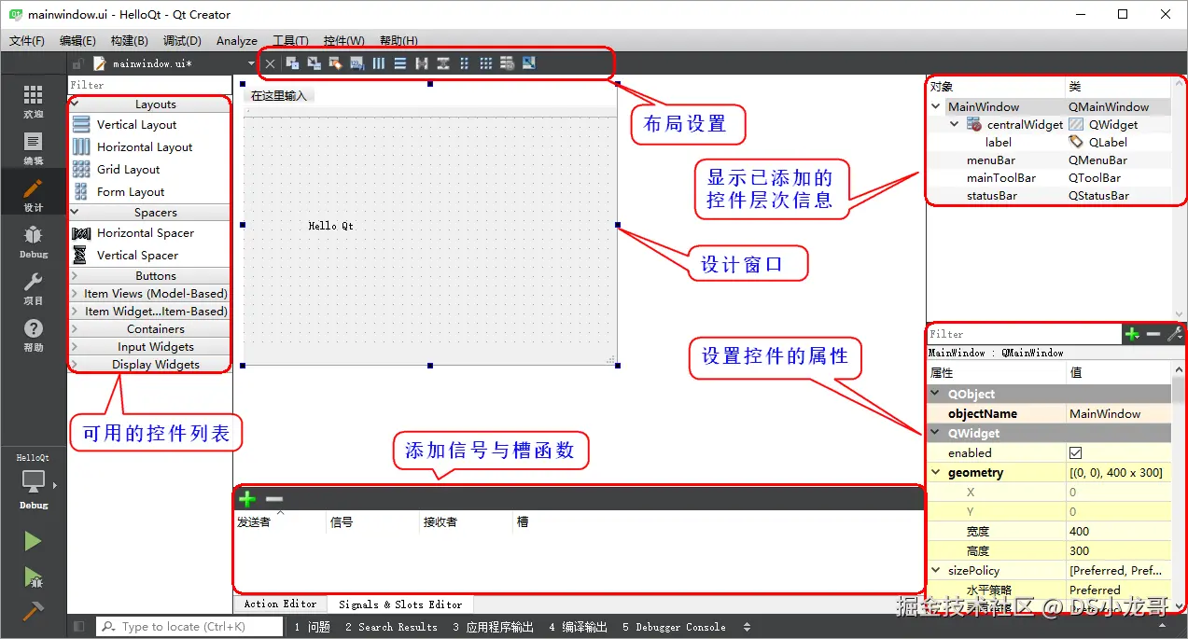Open the 5 Debugger Console pane
1188x639 pixels.
(674, 627)
